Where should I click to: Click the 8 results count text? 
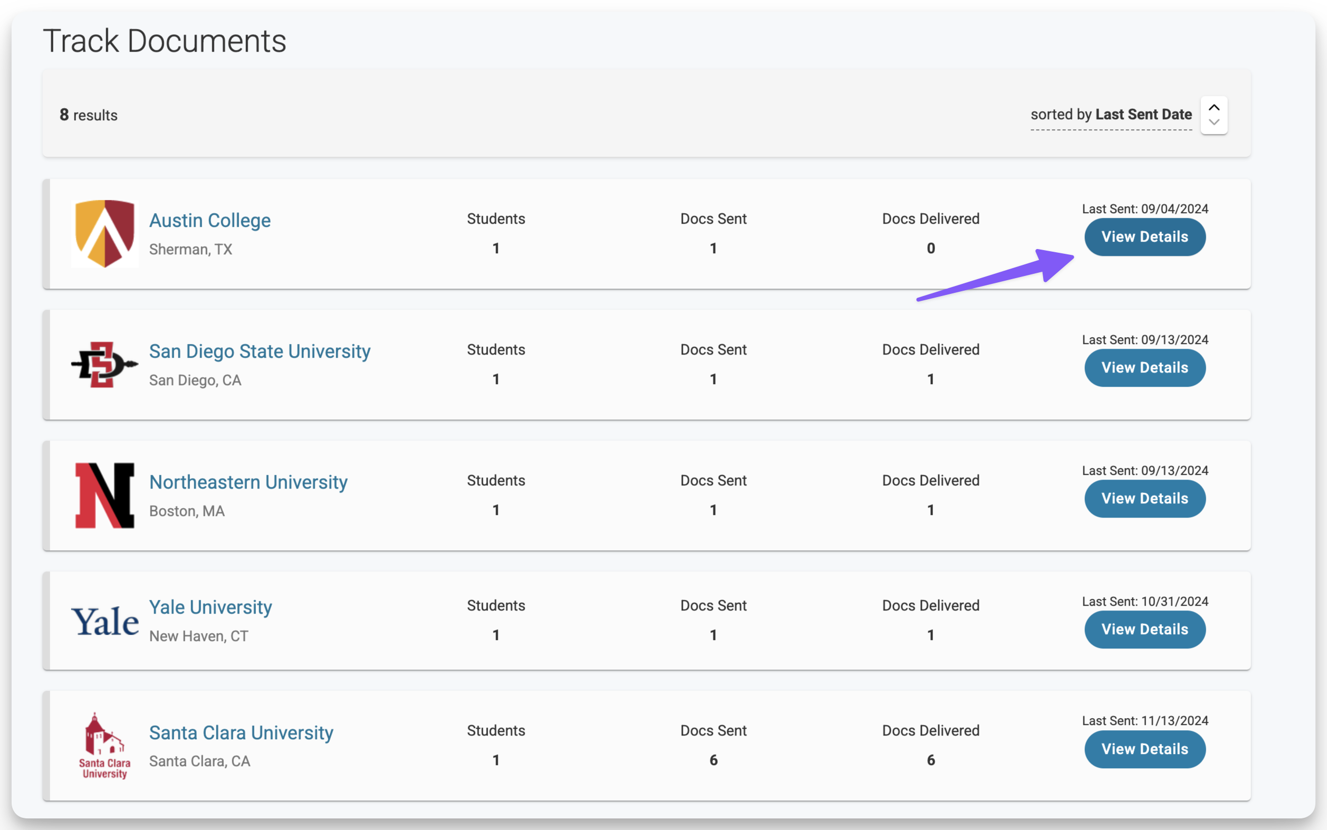point(88,115)
